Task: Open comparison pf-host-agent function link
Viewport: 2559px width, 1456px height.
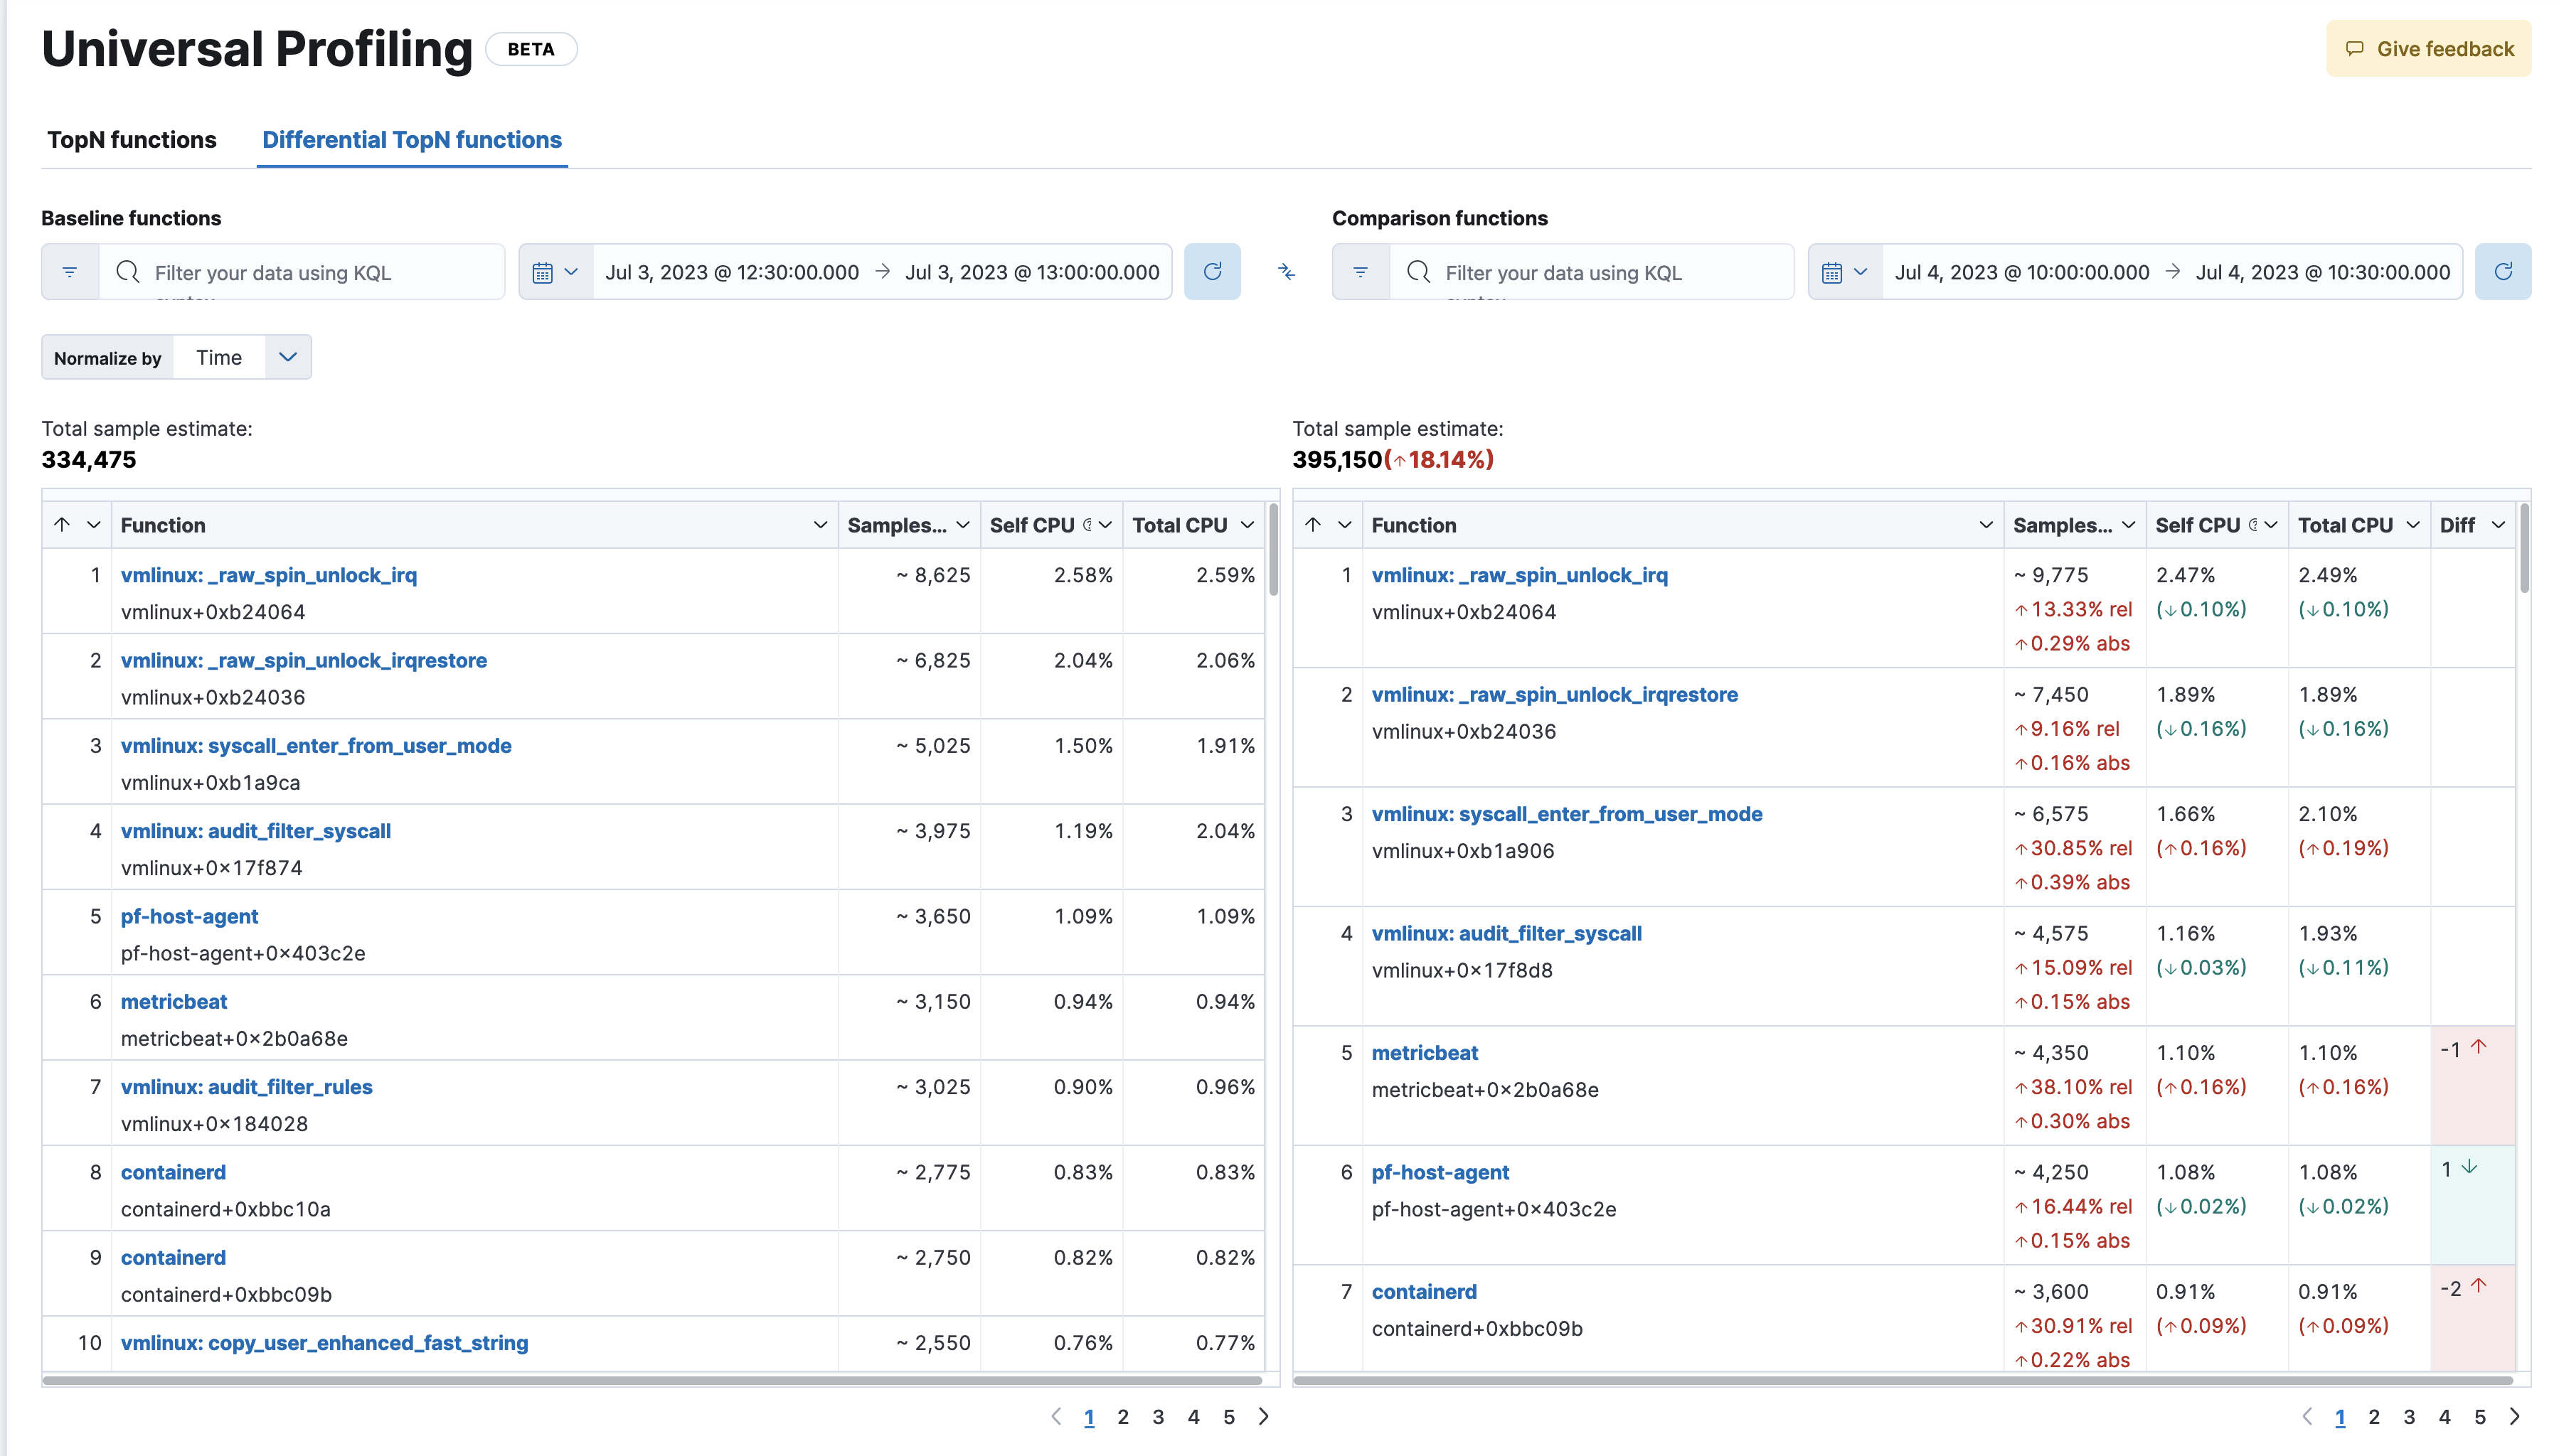Action: [x=1440, y=1172]
